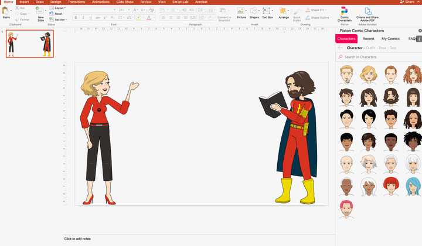
Task: Click the Paste clipboard icon
Action: point(5,11)
